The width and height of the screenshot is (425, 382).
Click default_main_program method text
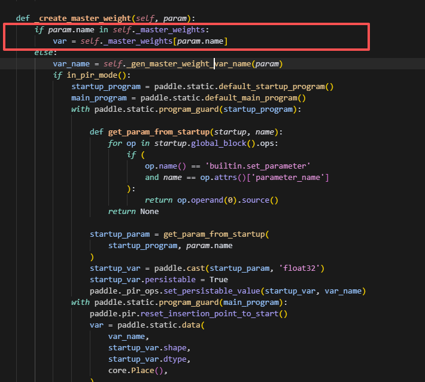pyautogui.click(x=261, y=98)
